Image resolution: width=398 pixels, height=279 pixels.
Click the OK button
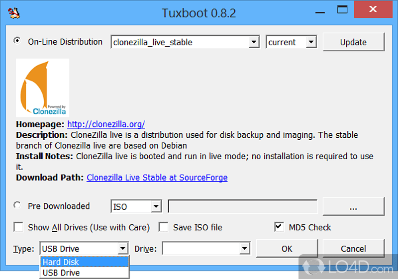tap(287, 249)
